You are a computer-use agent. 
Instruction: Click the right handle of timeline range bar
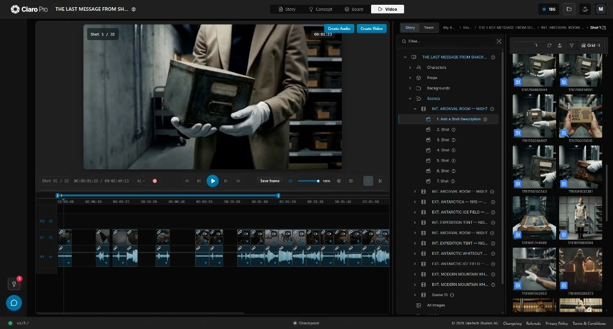[278, 196]
